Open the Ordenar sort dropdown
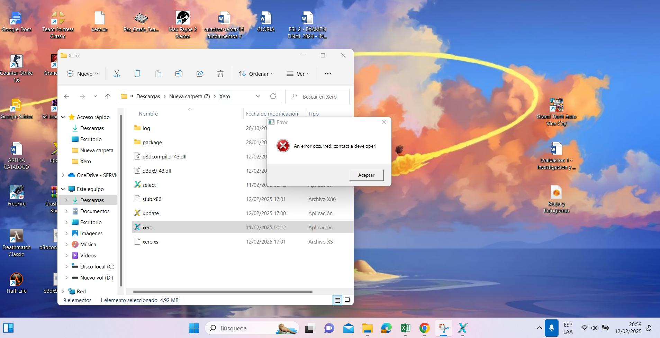The height and width of the screenshot is (338, 660). 256,74
